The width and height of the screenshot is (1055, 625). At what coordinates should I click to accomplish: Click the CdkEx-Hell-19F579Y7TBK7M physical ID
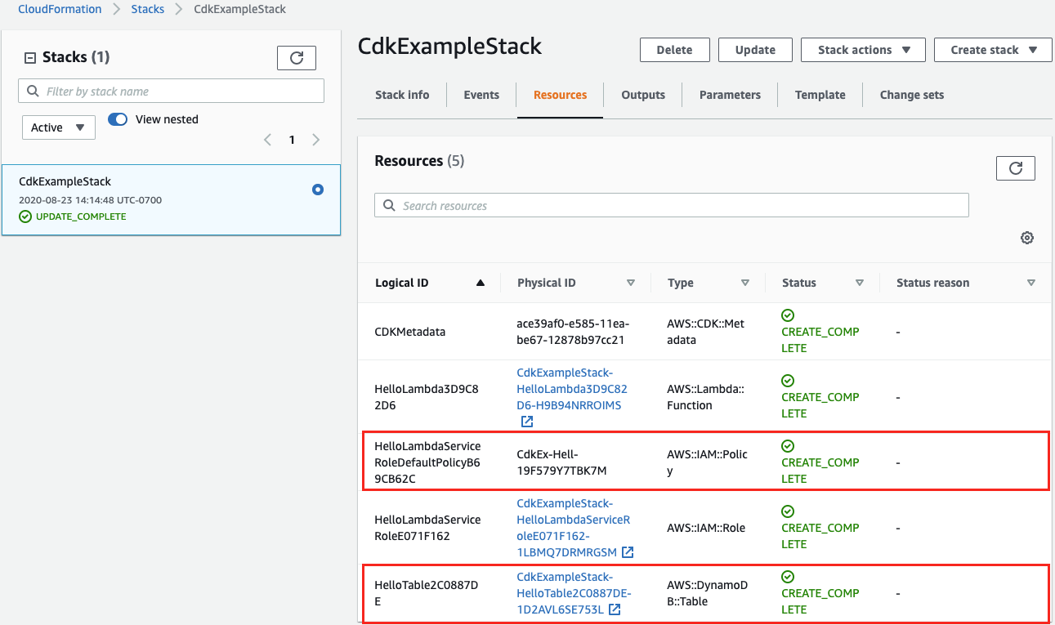pyautogui.click(x=561, y=462)
